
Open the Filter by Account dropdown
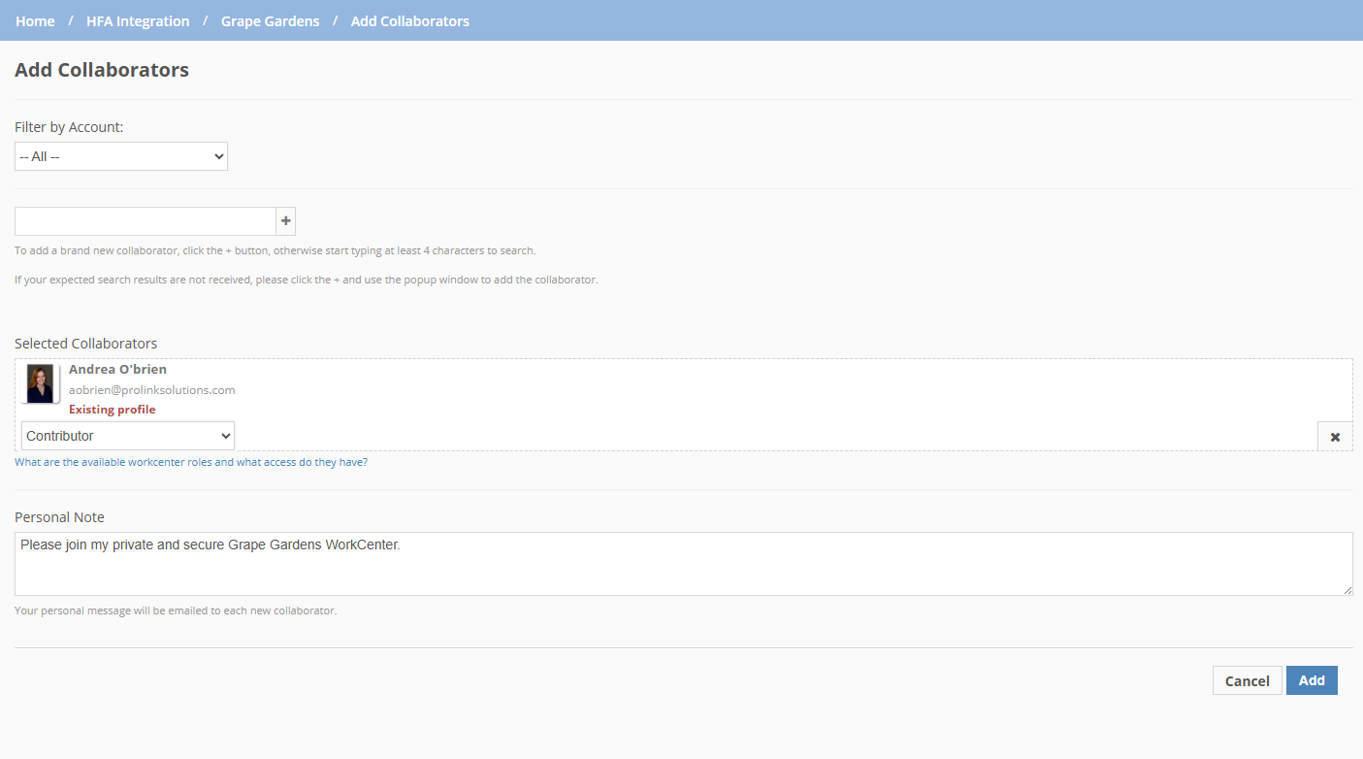[x=120, y=155]
